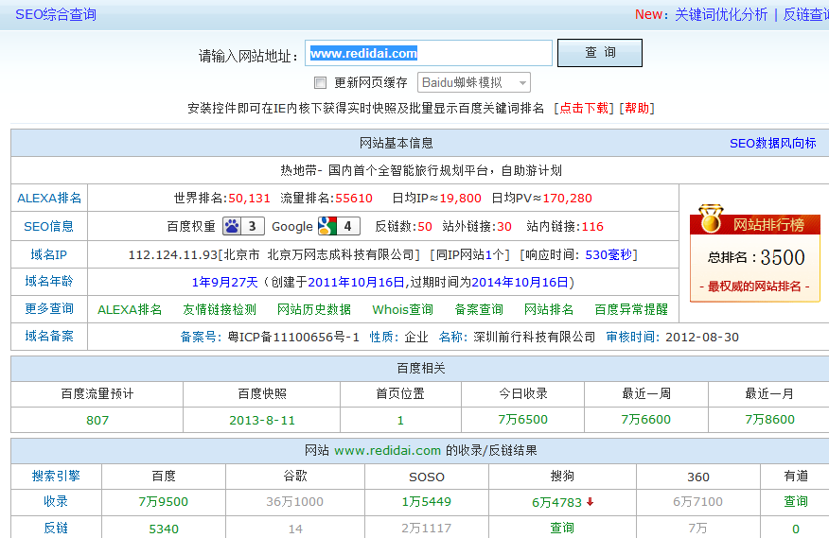The height and width of the screenshot is (538, 829).
Task: Click Baidu traffic estimate 807
Action: point(97,420)
